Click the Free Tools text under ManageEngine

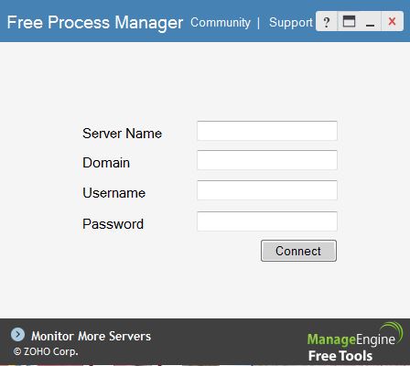(x=340, y=356)
